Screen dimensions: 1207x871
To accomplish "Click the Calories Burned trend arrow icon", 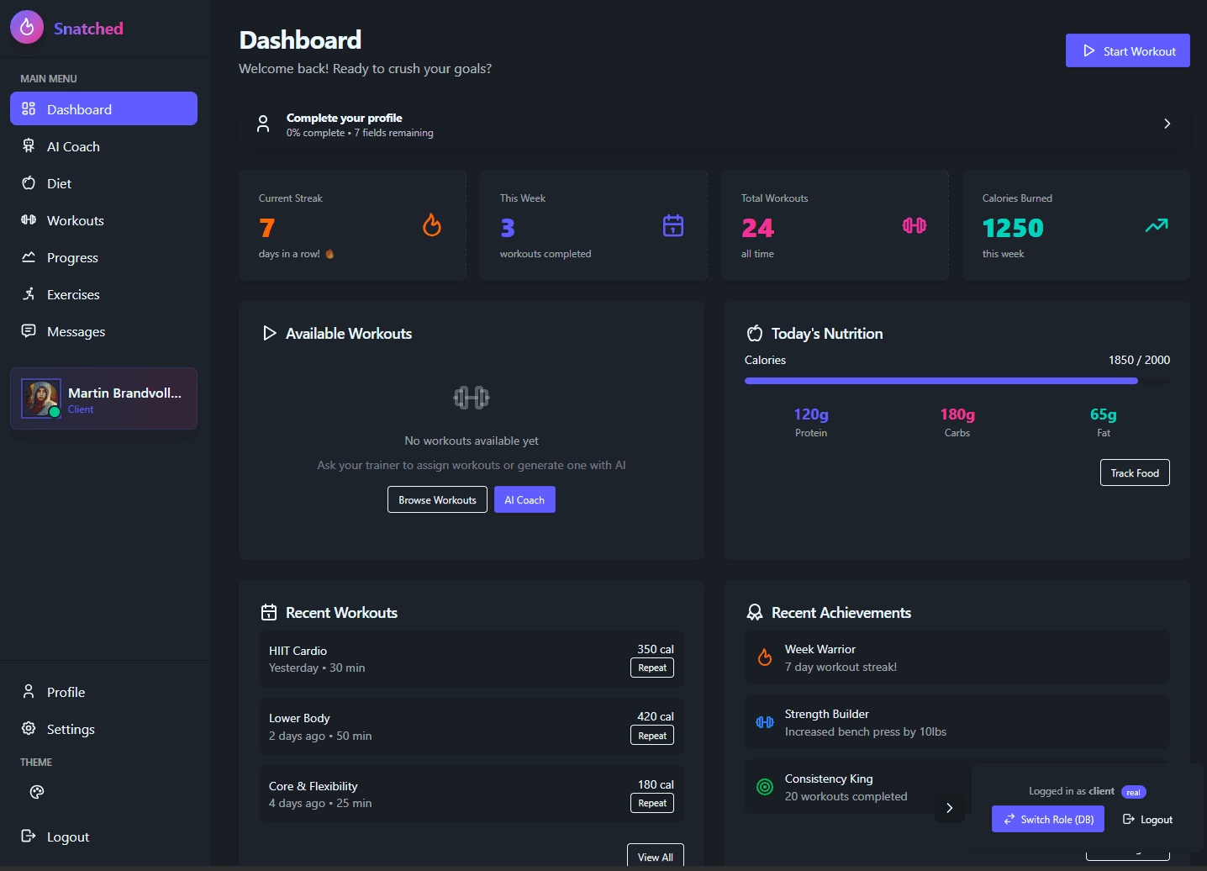I will [1157, 225].
